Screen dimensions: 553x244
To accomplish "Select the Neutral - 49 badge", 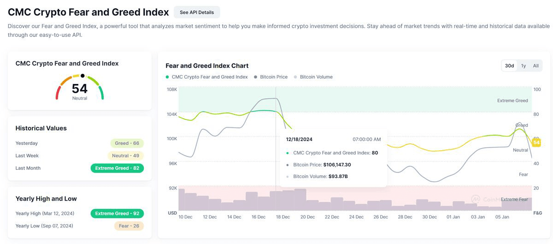I will 125,155.
